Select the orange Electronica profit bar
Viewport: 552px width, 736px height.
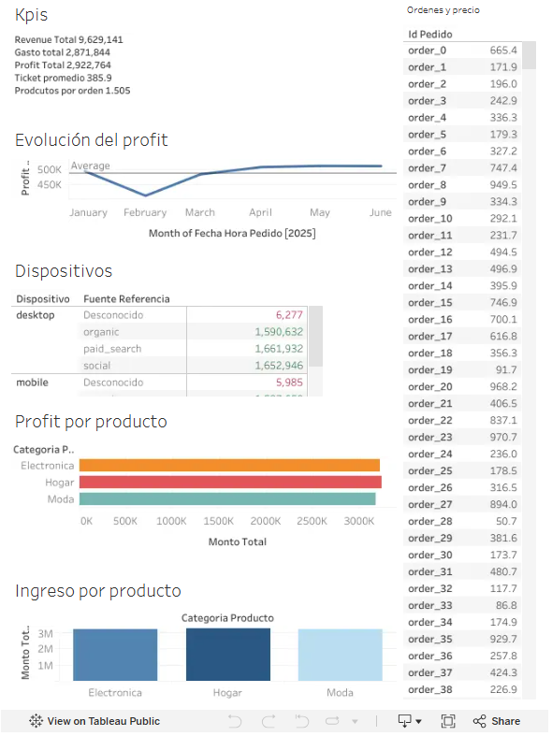229,465
